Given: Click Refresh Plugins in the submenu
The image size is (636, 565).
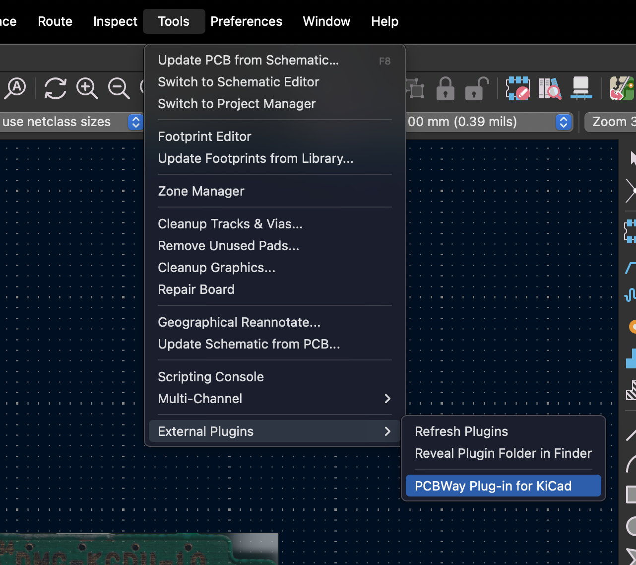Looking at the screenshot, I should click(461, 431).
